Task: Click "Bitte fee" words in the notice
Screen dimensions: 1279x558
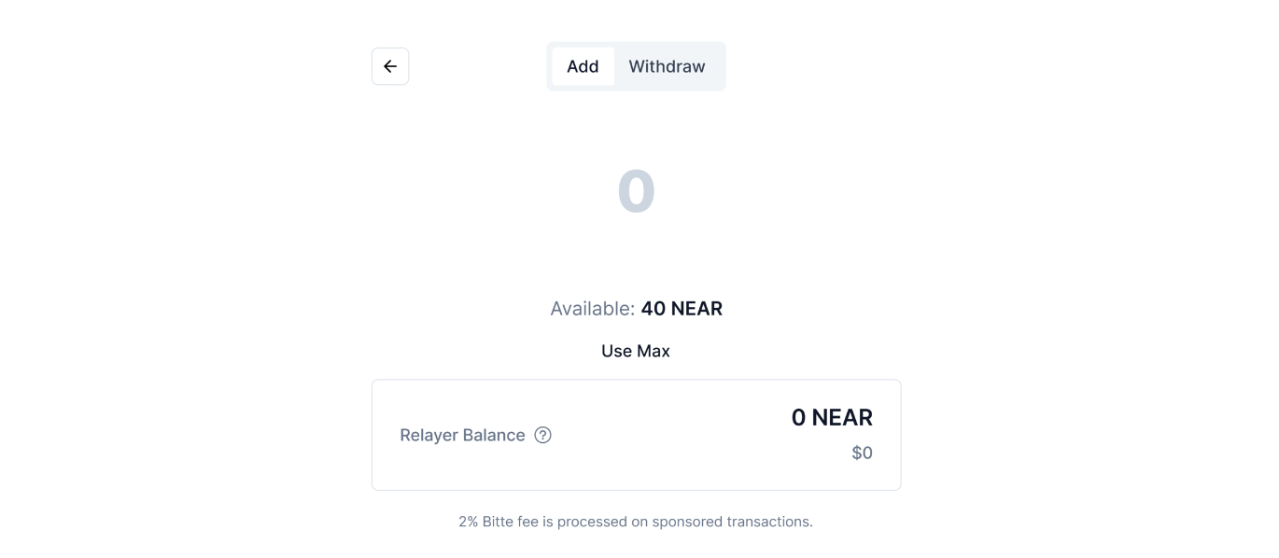Action: pyautogui.click(x=513, y=522)
